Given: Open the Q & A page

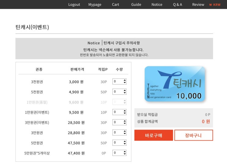Looking at the screenshot, I should 178,5.
